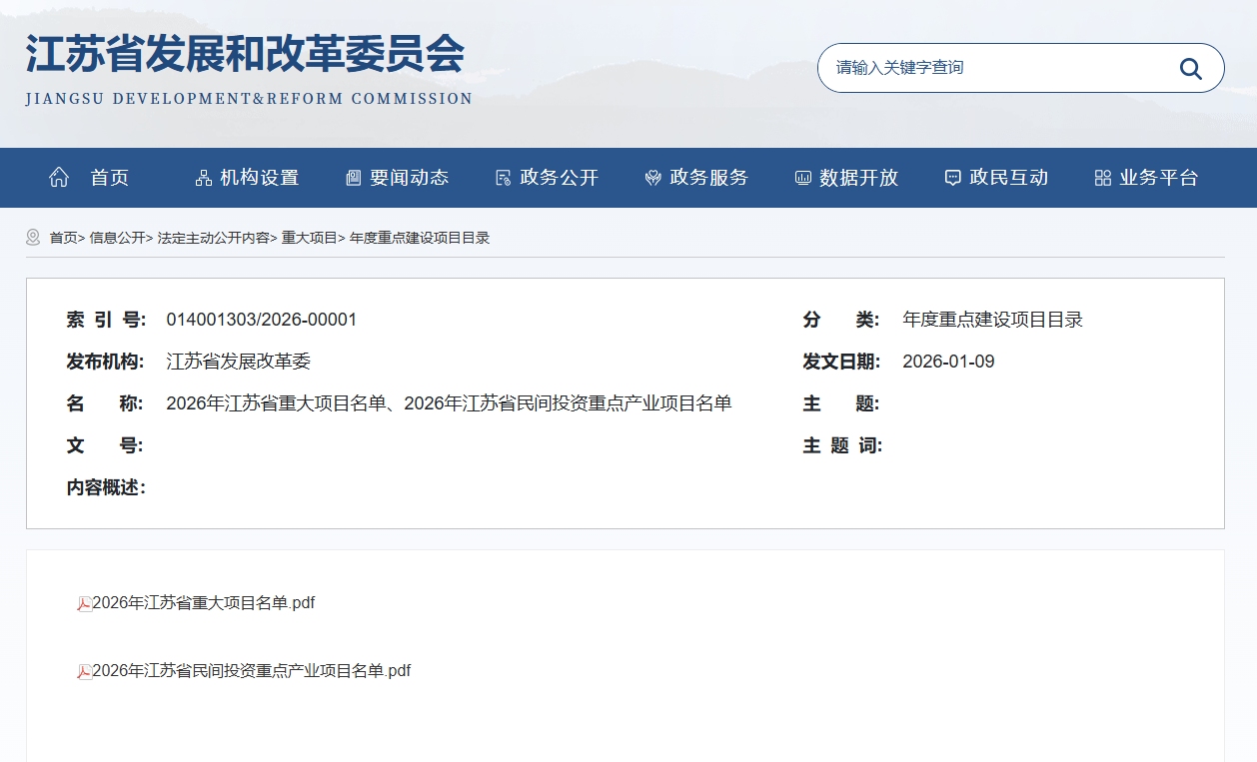
Task: Focus the keyword search input field
Action: [x=999, y=68]
